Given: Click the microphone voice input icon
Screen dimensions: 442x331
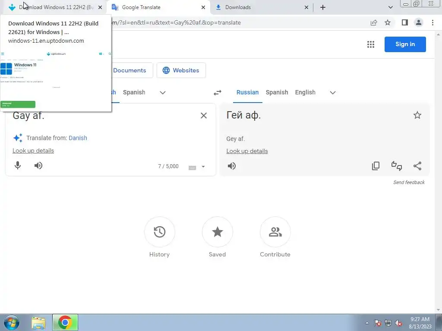Looking at the screenshot, I should (17, 165).
